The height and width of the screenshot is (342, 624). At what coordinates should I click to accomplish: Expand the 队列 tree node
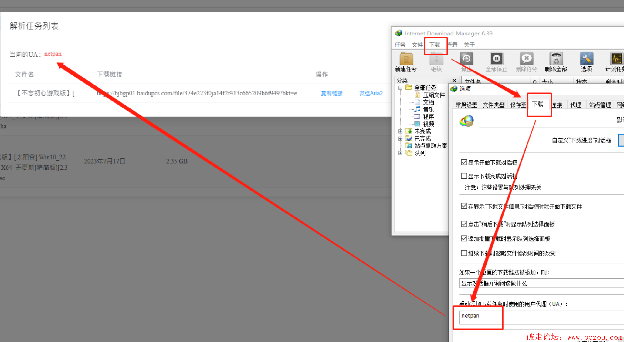point(400,153)
